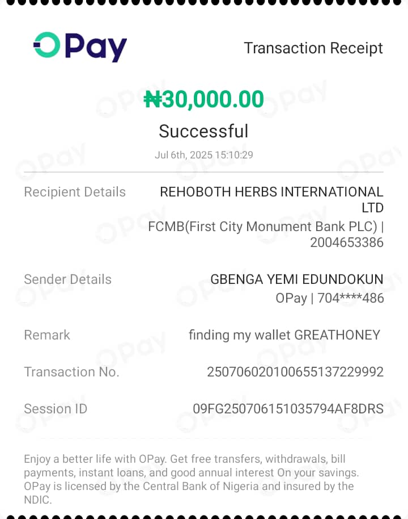Select the transaction number starting with 2507
The image size is (408, 519).
click(x=295, y=372)
